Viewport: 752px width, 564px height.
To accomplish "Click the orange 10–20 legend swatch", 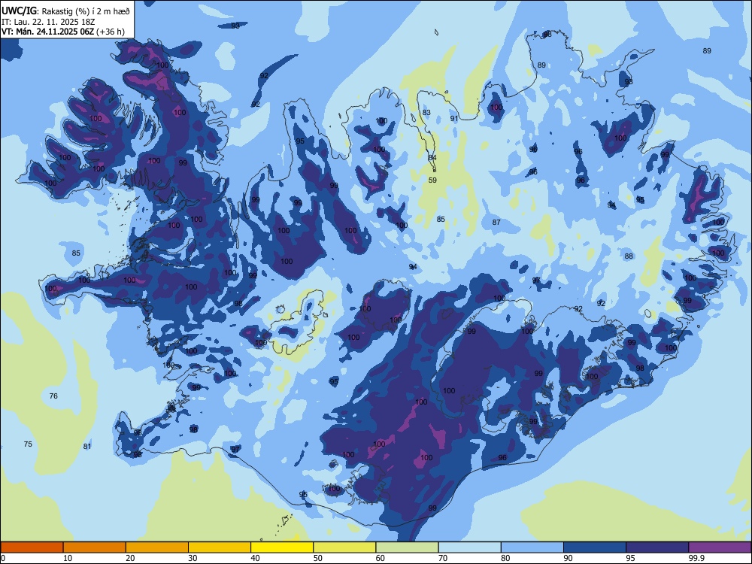I will 95,547.
